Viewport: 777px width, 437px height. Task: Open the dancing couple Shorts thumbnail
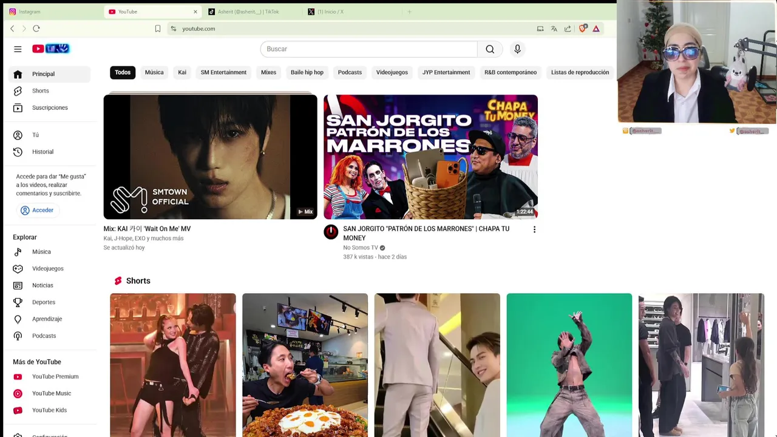173,365
